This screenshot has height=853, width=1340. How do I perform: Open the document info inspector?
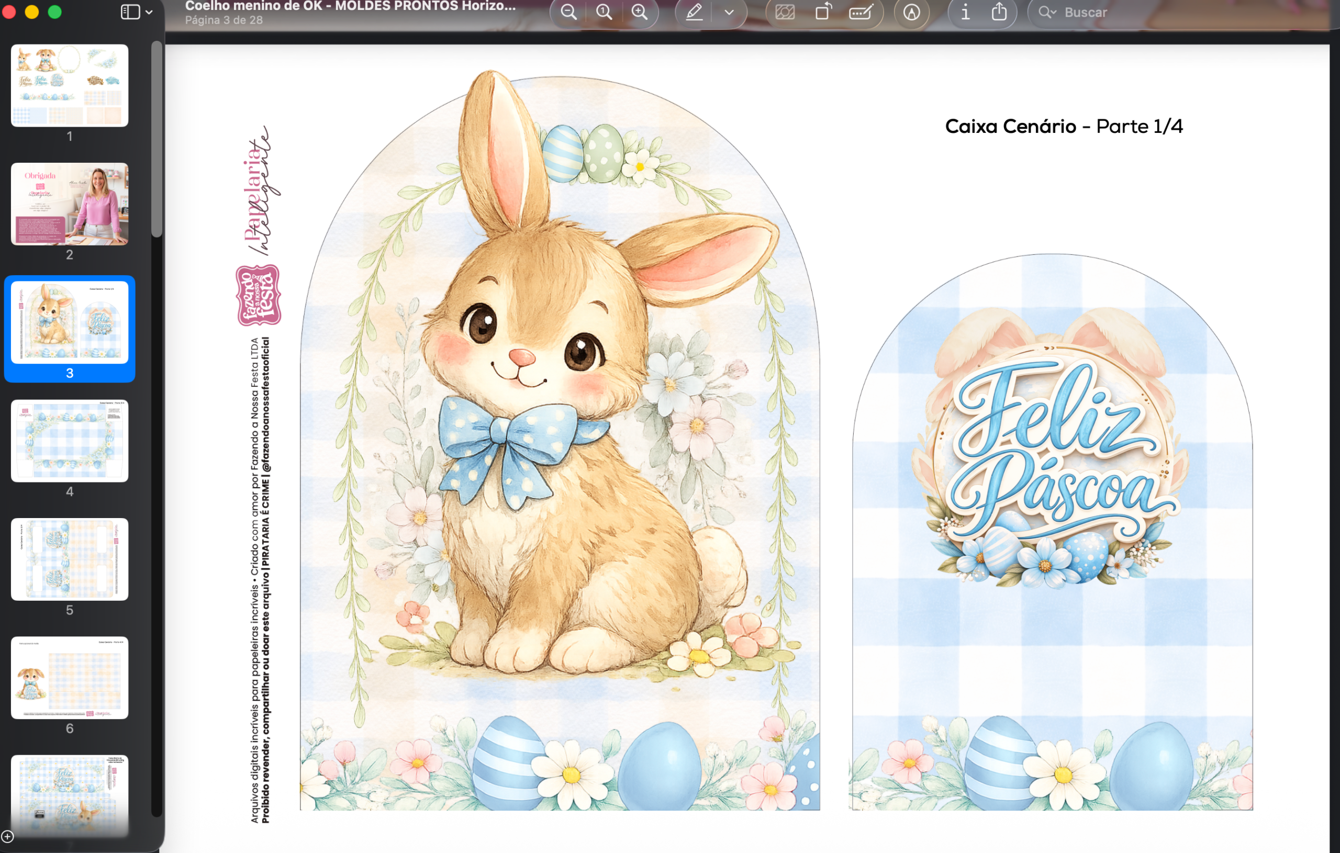[x=966, y=12]
